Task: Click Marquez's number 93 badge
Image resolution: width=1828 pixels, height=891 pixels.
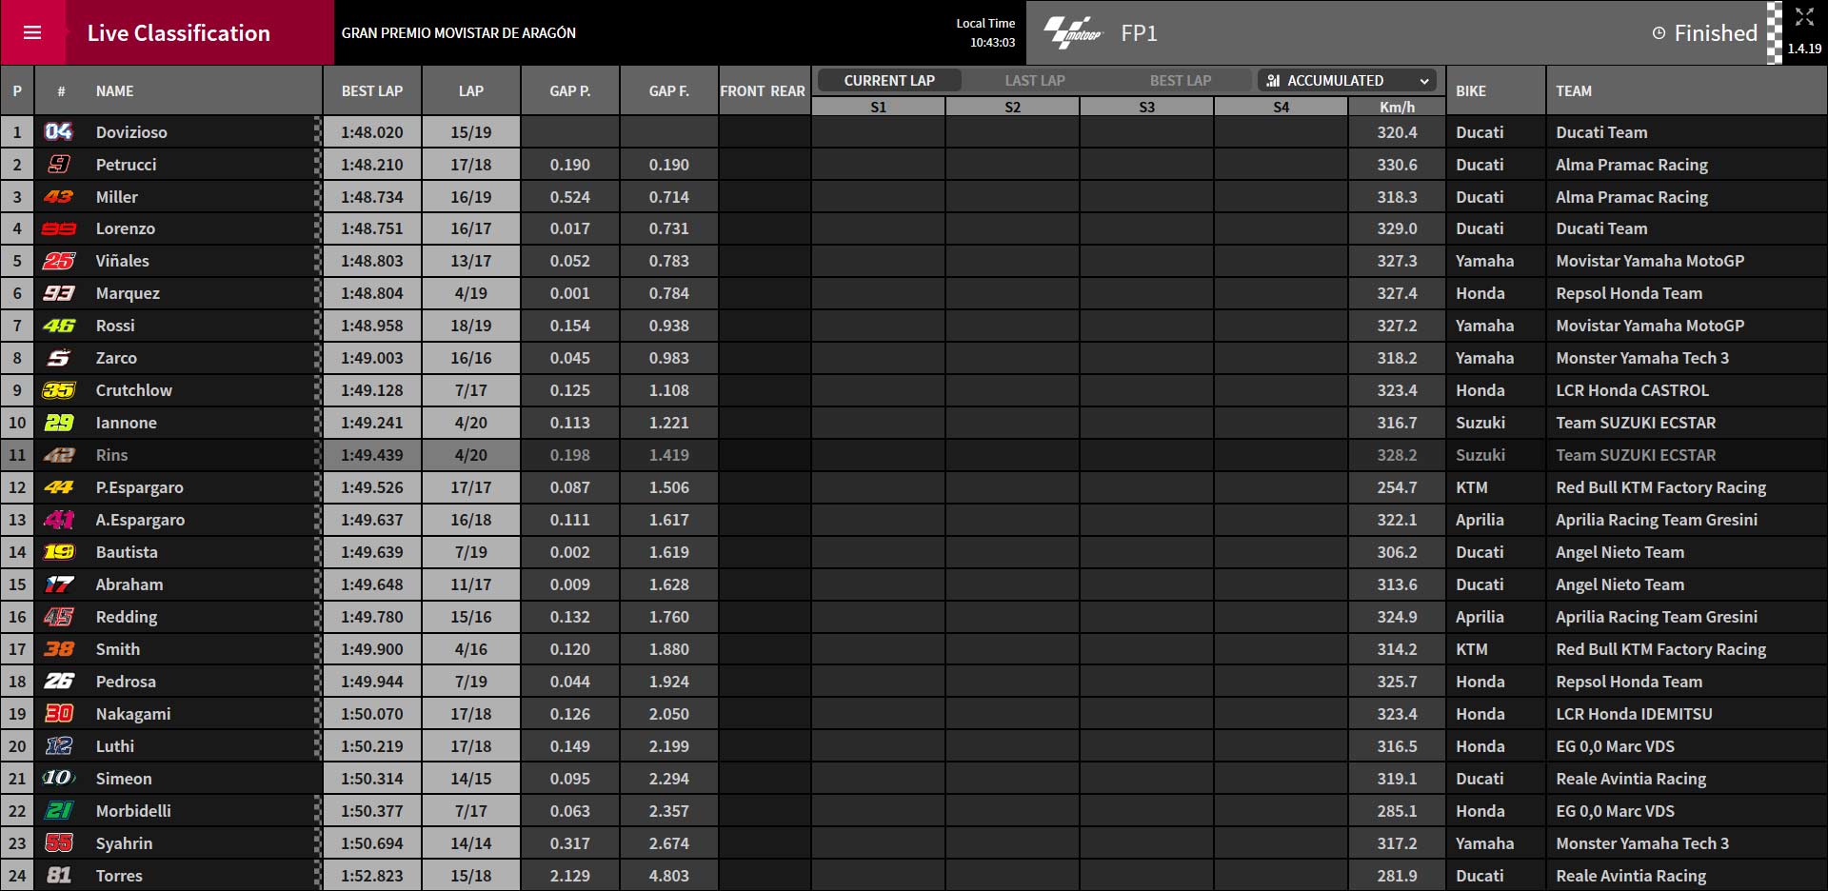Action: click(x=58, y=293)
